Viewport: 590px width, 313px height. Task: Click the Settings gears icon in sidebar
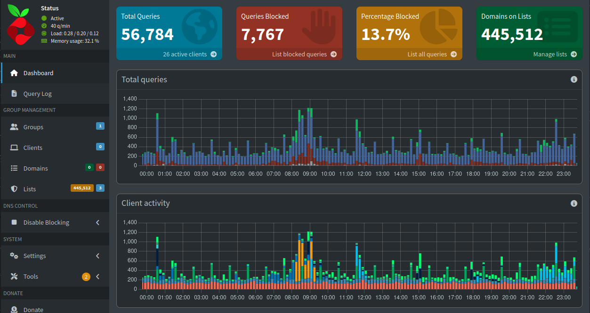(14, 256)
